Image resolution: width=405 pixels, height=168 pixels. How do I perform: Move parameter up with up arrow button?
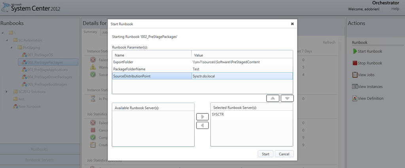(x=273, y=98)
